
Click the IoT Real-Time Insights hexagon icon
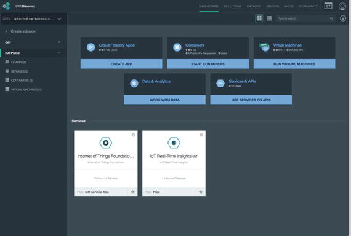click(174, 143)
